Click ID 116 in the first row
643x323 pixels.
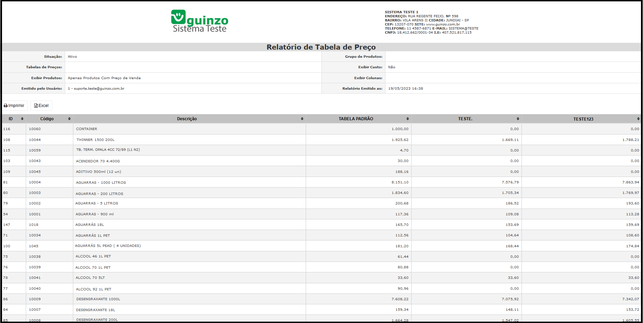point(7,129)
